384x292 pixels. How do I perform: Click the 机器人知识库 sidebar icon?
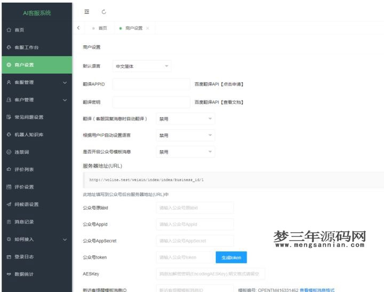[x=9, y=135]
